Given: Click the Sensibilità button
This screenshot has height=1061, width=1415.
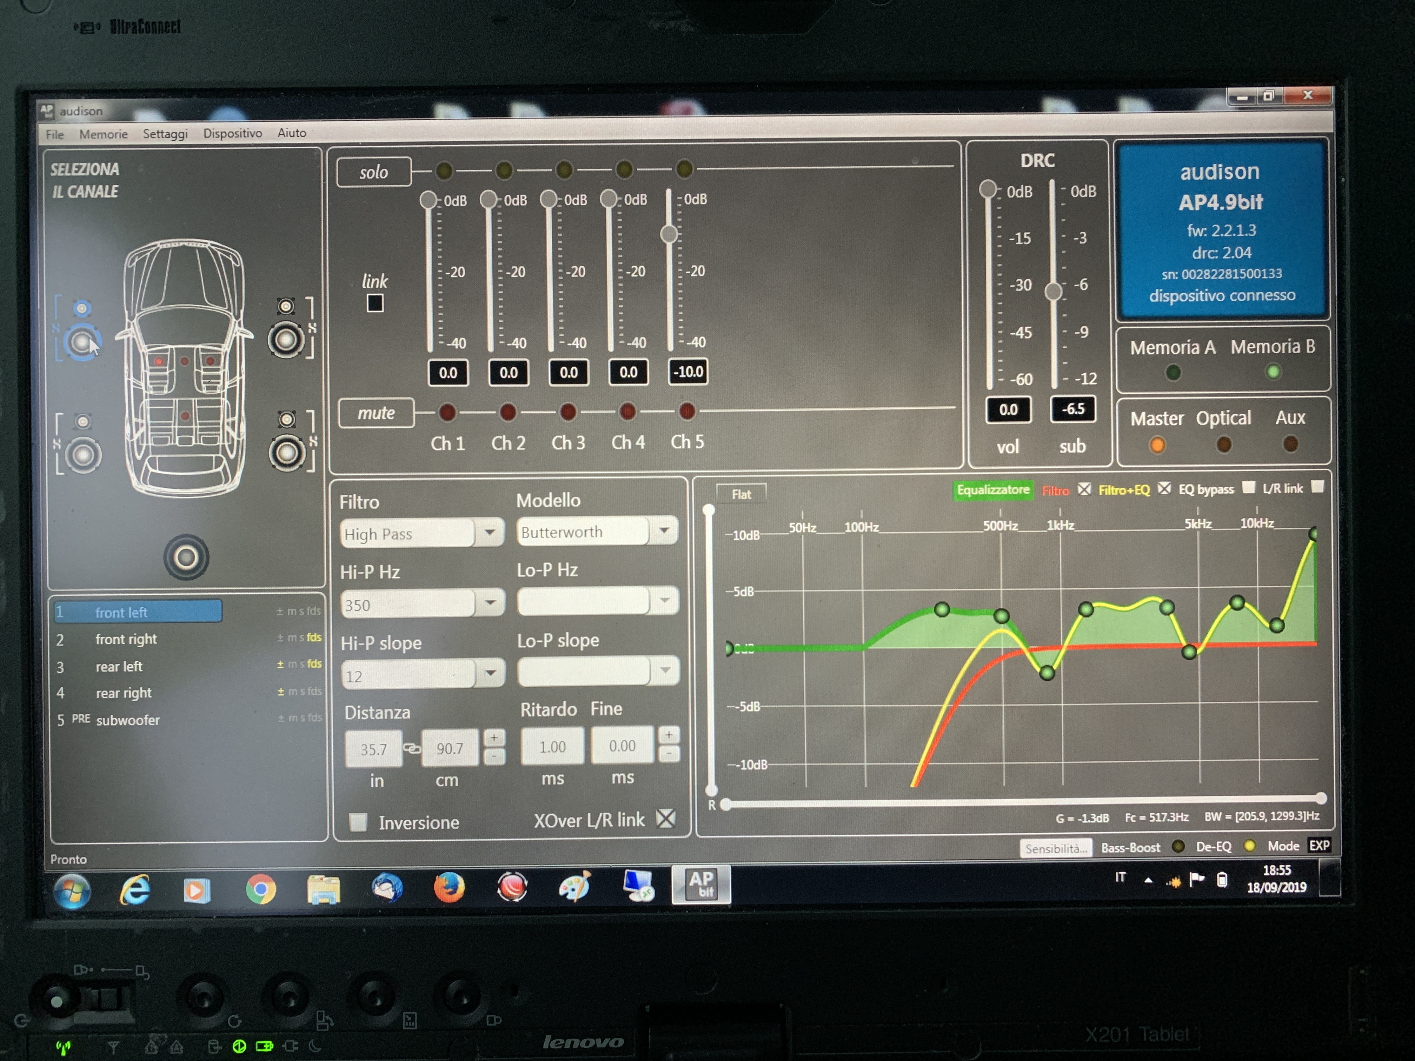Looking at the screenshot, I should 1056,848.
